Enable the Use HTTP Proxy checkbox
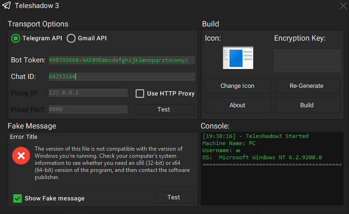The height and width of the screenshot is (214, 349). click(140, 93)
